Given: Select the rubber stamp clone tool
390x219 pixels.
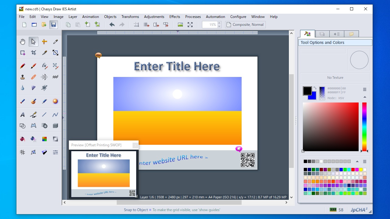Looking at the screenshot, I should point(23,77).
